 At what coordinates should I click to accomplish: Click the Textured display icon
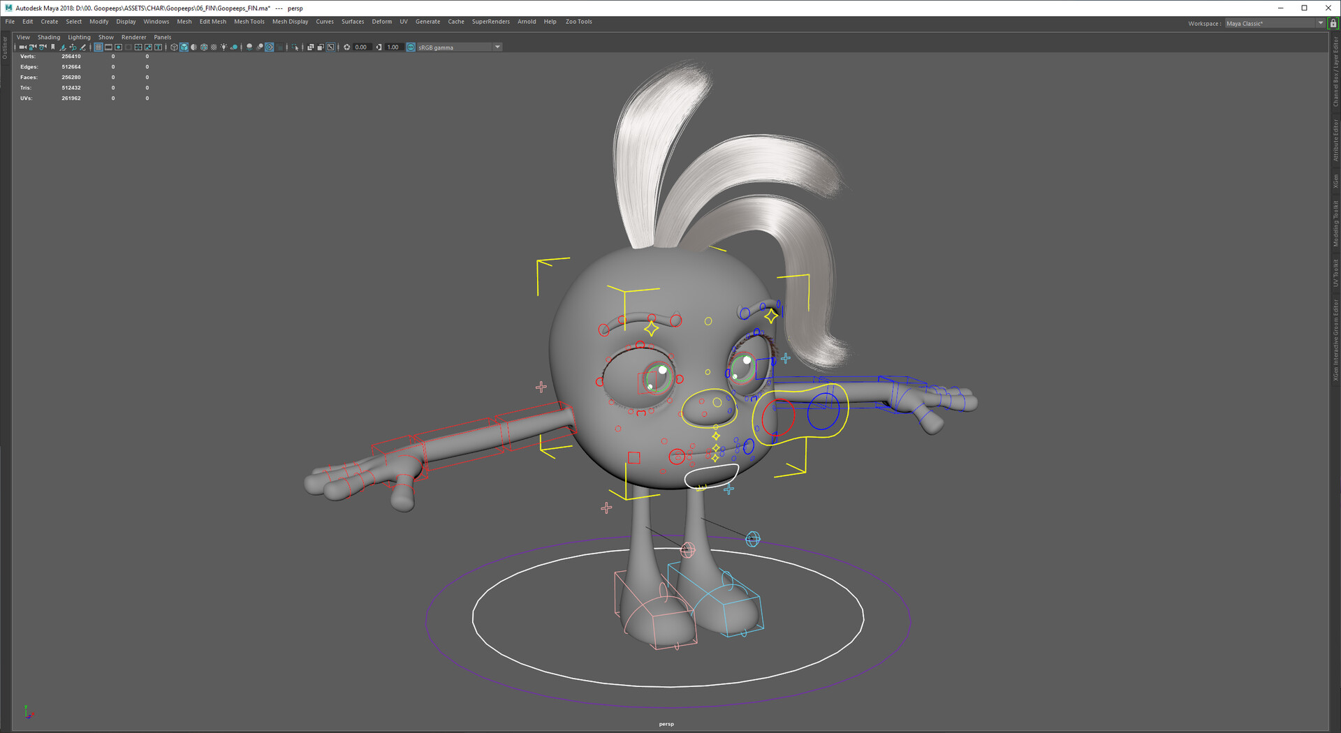(214, 47)
